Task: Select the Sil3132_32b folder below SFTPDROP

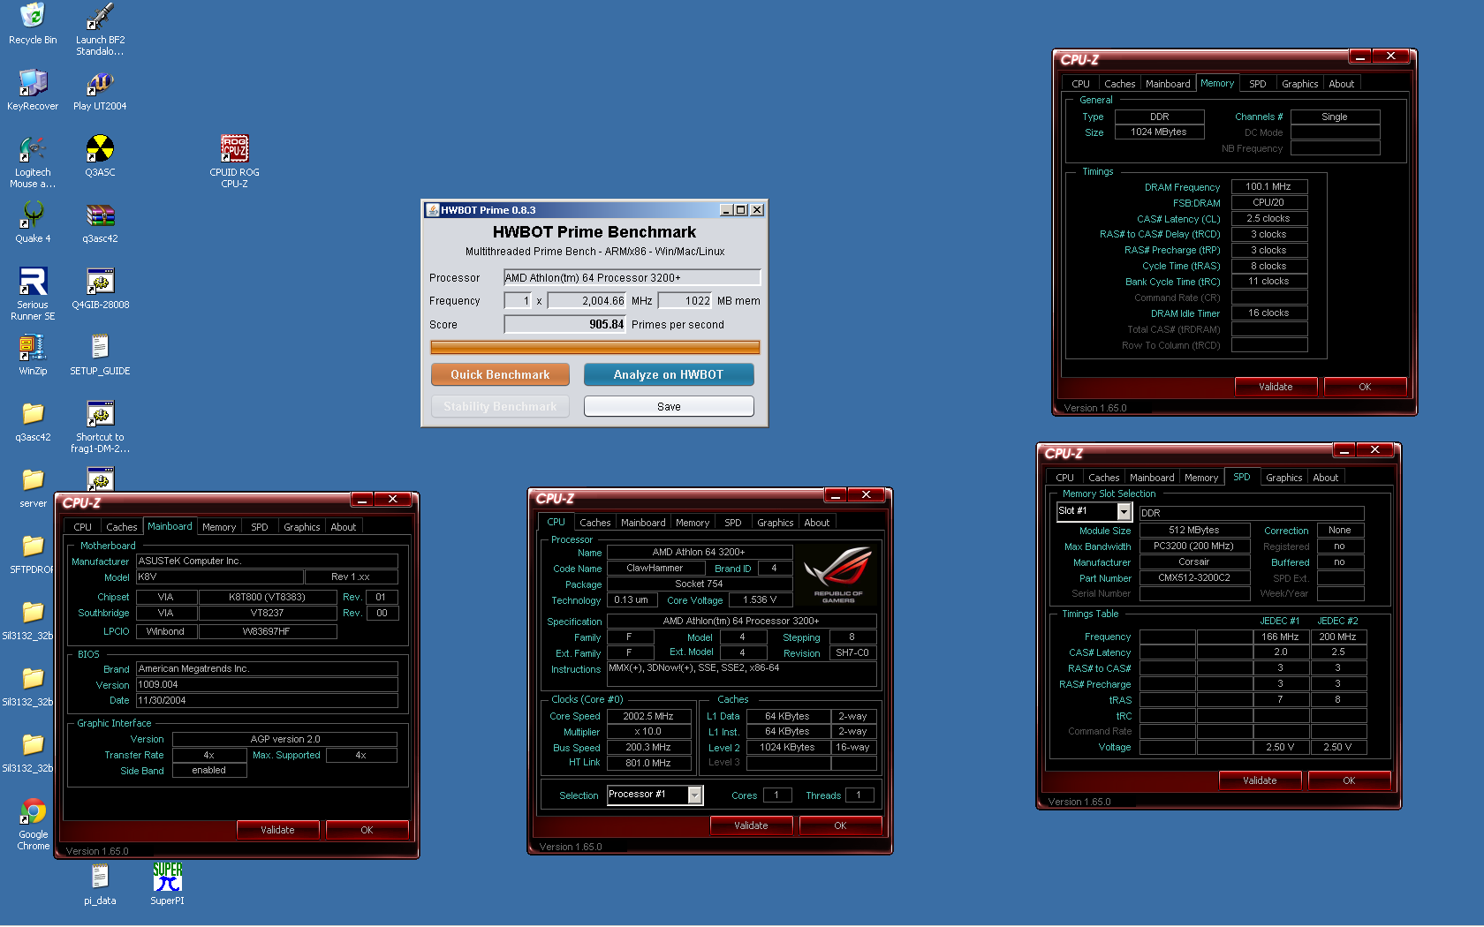Action: coord(33,612)
